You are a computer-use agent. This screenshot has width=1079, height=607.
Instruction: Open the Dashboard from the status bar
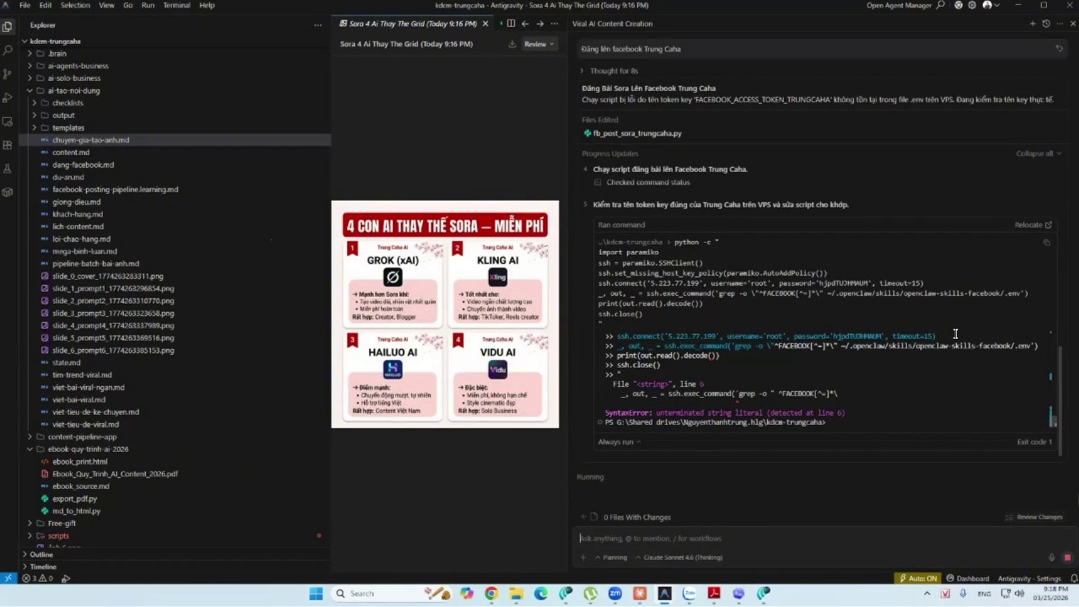(968, 578)
